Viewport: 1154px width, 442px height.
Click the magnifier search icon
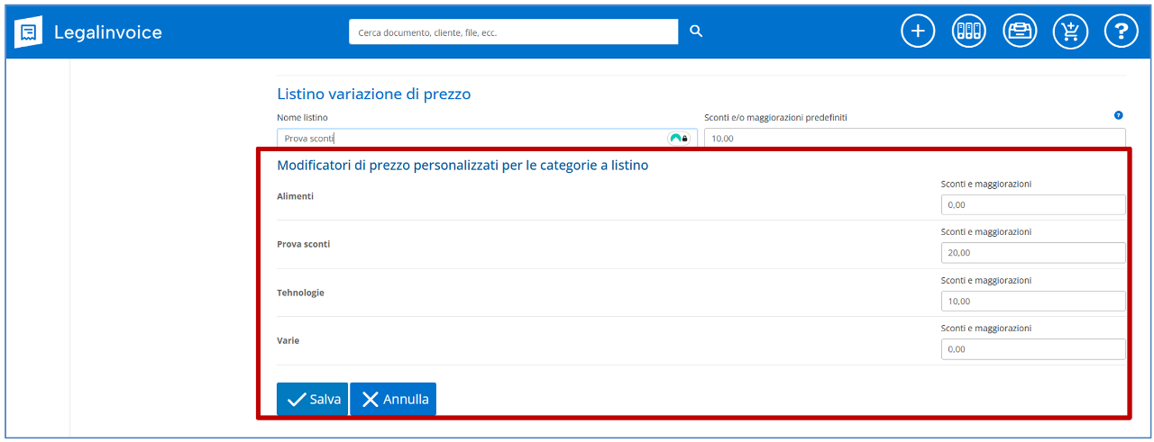(x=695, y=32)
